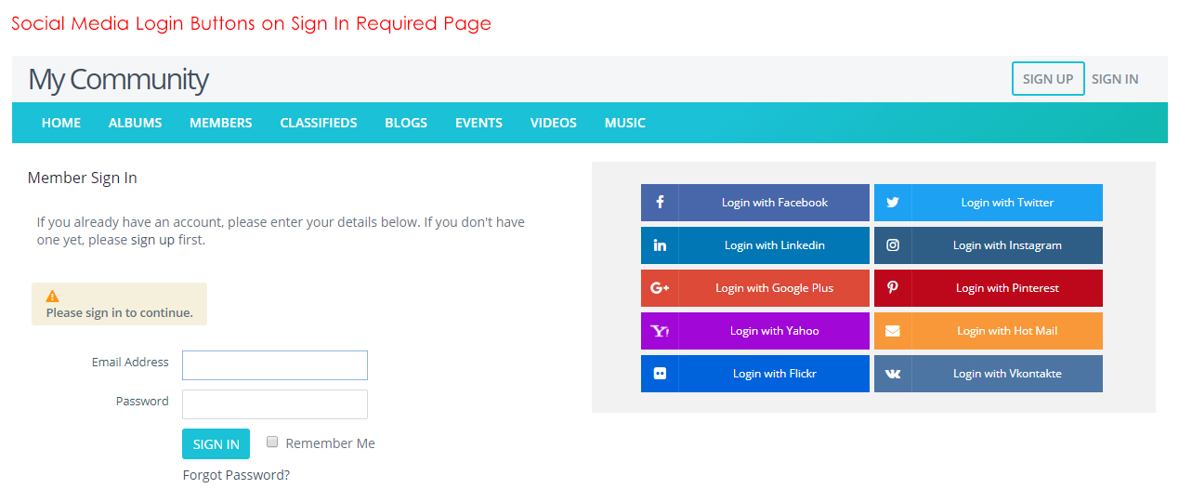Click the Pinterest icon
1179x502 pixels.
(893, 288)
